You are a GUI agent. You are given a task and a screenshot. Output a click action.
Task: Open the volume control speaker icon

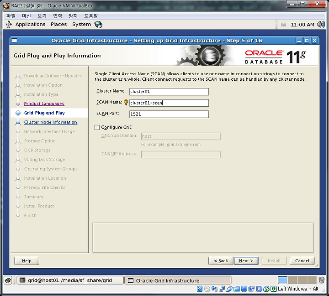pyautogui.click(x=321, y=25)
